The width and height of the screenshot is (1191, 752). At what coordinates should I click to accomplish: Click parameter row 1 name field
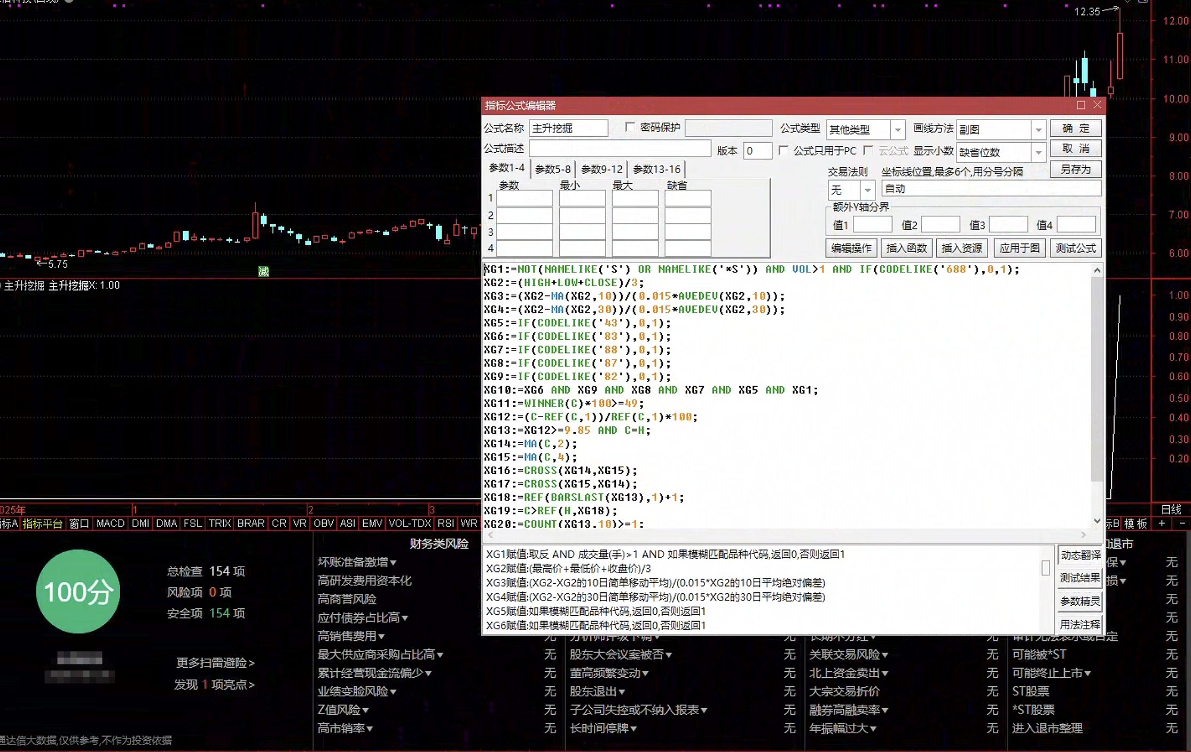coord(524,198)
